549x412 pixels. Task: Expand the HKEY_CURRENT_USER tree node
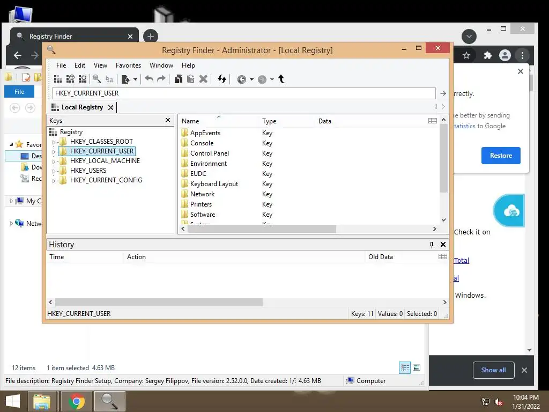coord(54,152)
